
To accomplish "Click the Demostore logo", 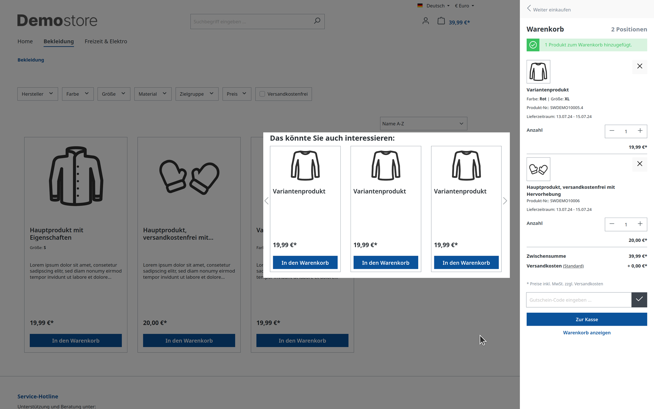I will 57,20.
